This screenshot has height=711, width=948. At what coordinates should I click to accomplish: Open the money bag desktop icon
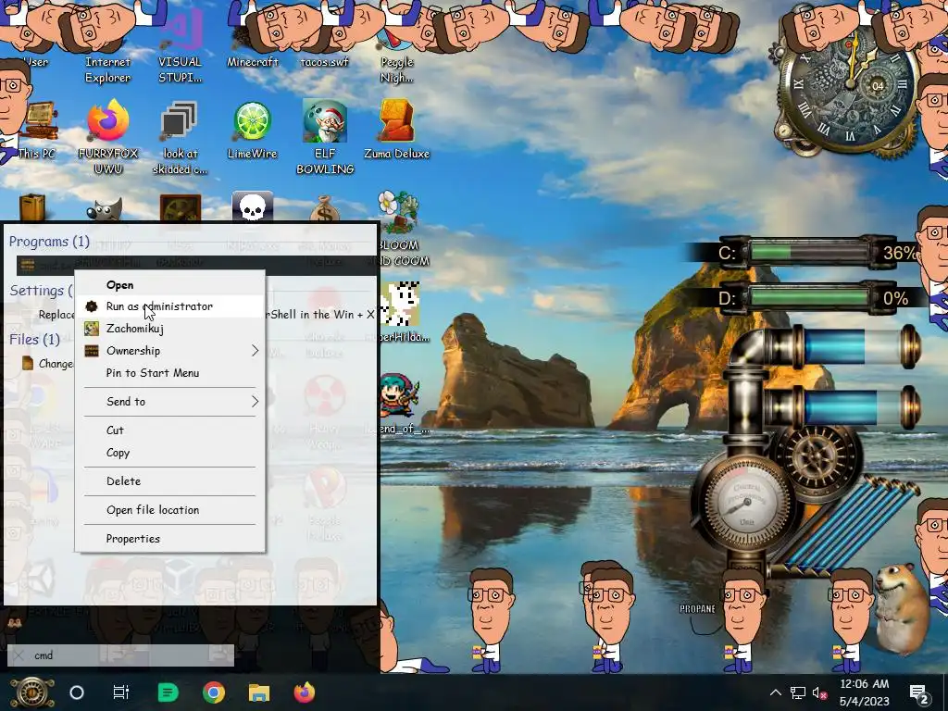[x=325, y=208]
